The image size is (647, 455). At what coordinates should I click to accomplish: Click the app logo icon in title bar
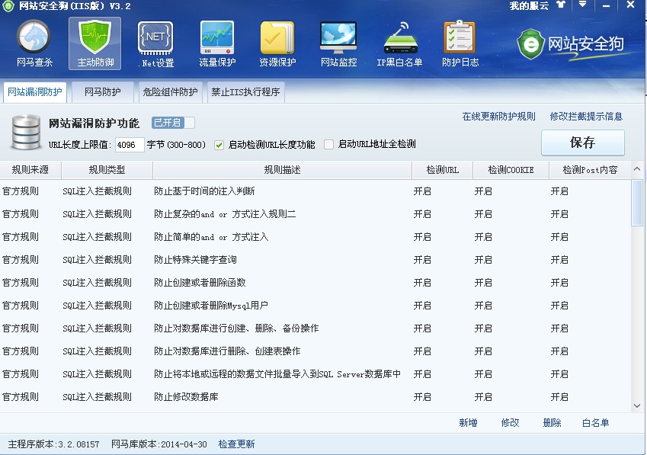pos(8,6)
